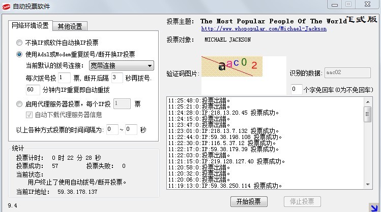Click the scroll-down arrow of the vote log
Image resolution: width=381 pixels, height=212 pixels.
[367, 185]
